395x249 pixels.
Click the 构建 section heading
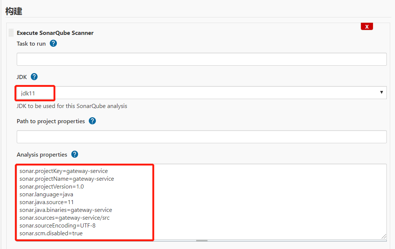pyautogui.click(x=14, y=11)
